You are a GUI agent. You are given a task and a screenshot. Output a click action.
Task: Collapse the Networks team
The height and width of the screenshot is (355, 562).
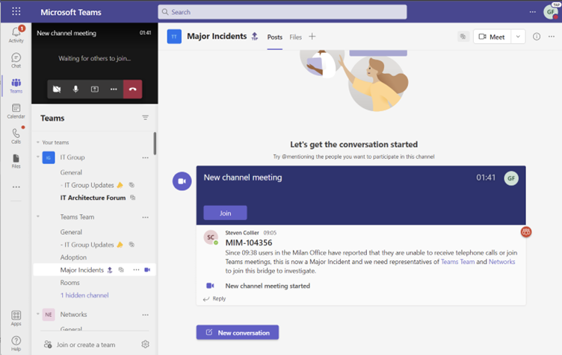[38, 314]
